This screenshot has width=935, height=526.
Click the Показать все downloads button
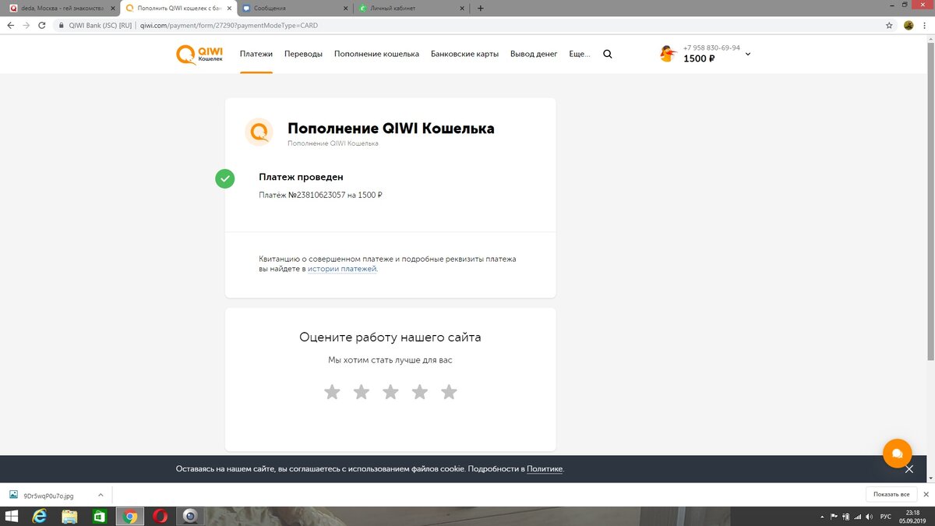[x=891, y=495]
